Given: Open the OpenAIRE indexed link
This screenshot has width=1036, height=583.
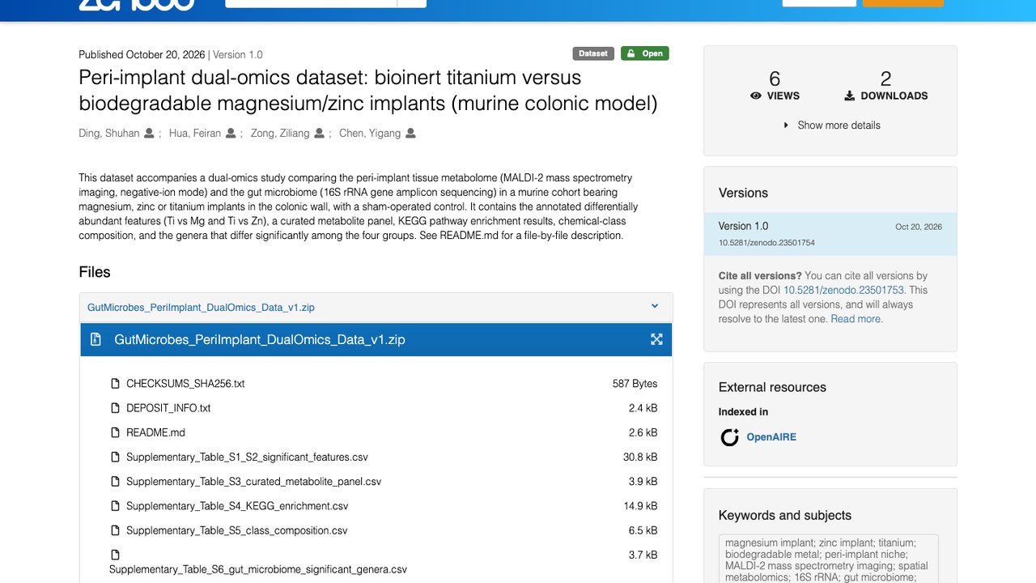Looking at the screenshot, I should [x=771, y=437].
